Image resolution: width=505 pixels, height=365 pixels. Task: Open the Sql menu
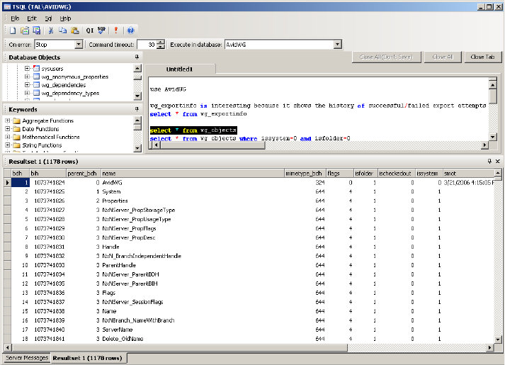tap(48, 18)
